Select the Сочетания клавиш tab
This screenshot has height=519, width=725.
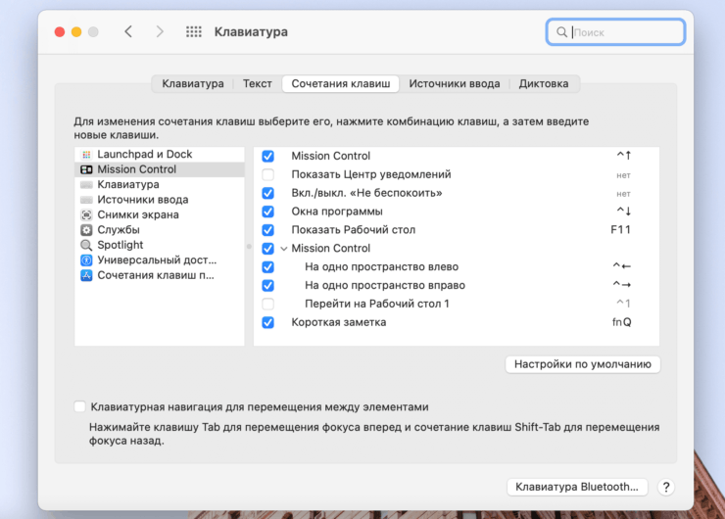pos(341,83)
